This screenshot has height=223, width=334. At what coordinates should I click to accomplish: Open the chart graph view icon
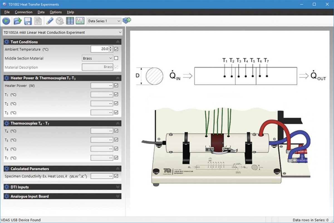coord(80,21)
